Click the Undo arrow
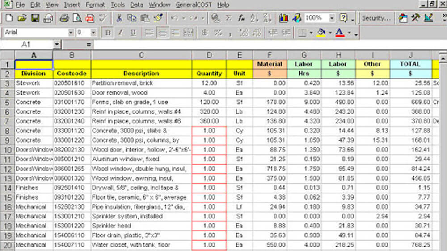Viewport: 447px width, 251px height. pyautogui.click(x=174, y=18)
